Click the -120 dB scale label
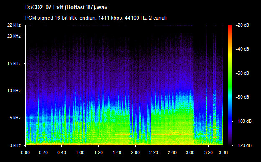The height and width of the screenshot is (162, 261). click(x=244, y=145)
